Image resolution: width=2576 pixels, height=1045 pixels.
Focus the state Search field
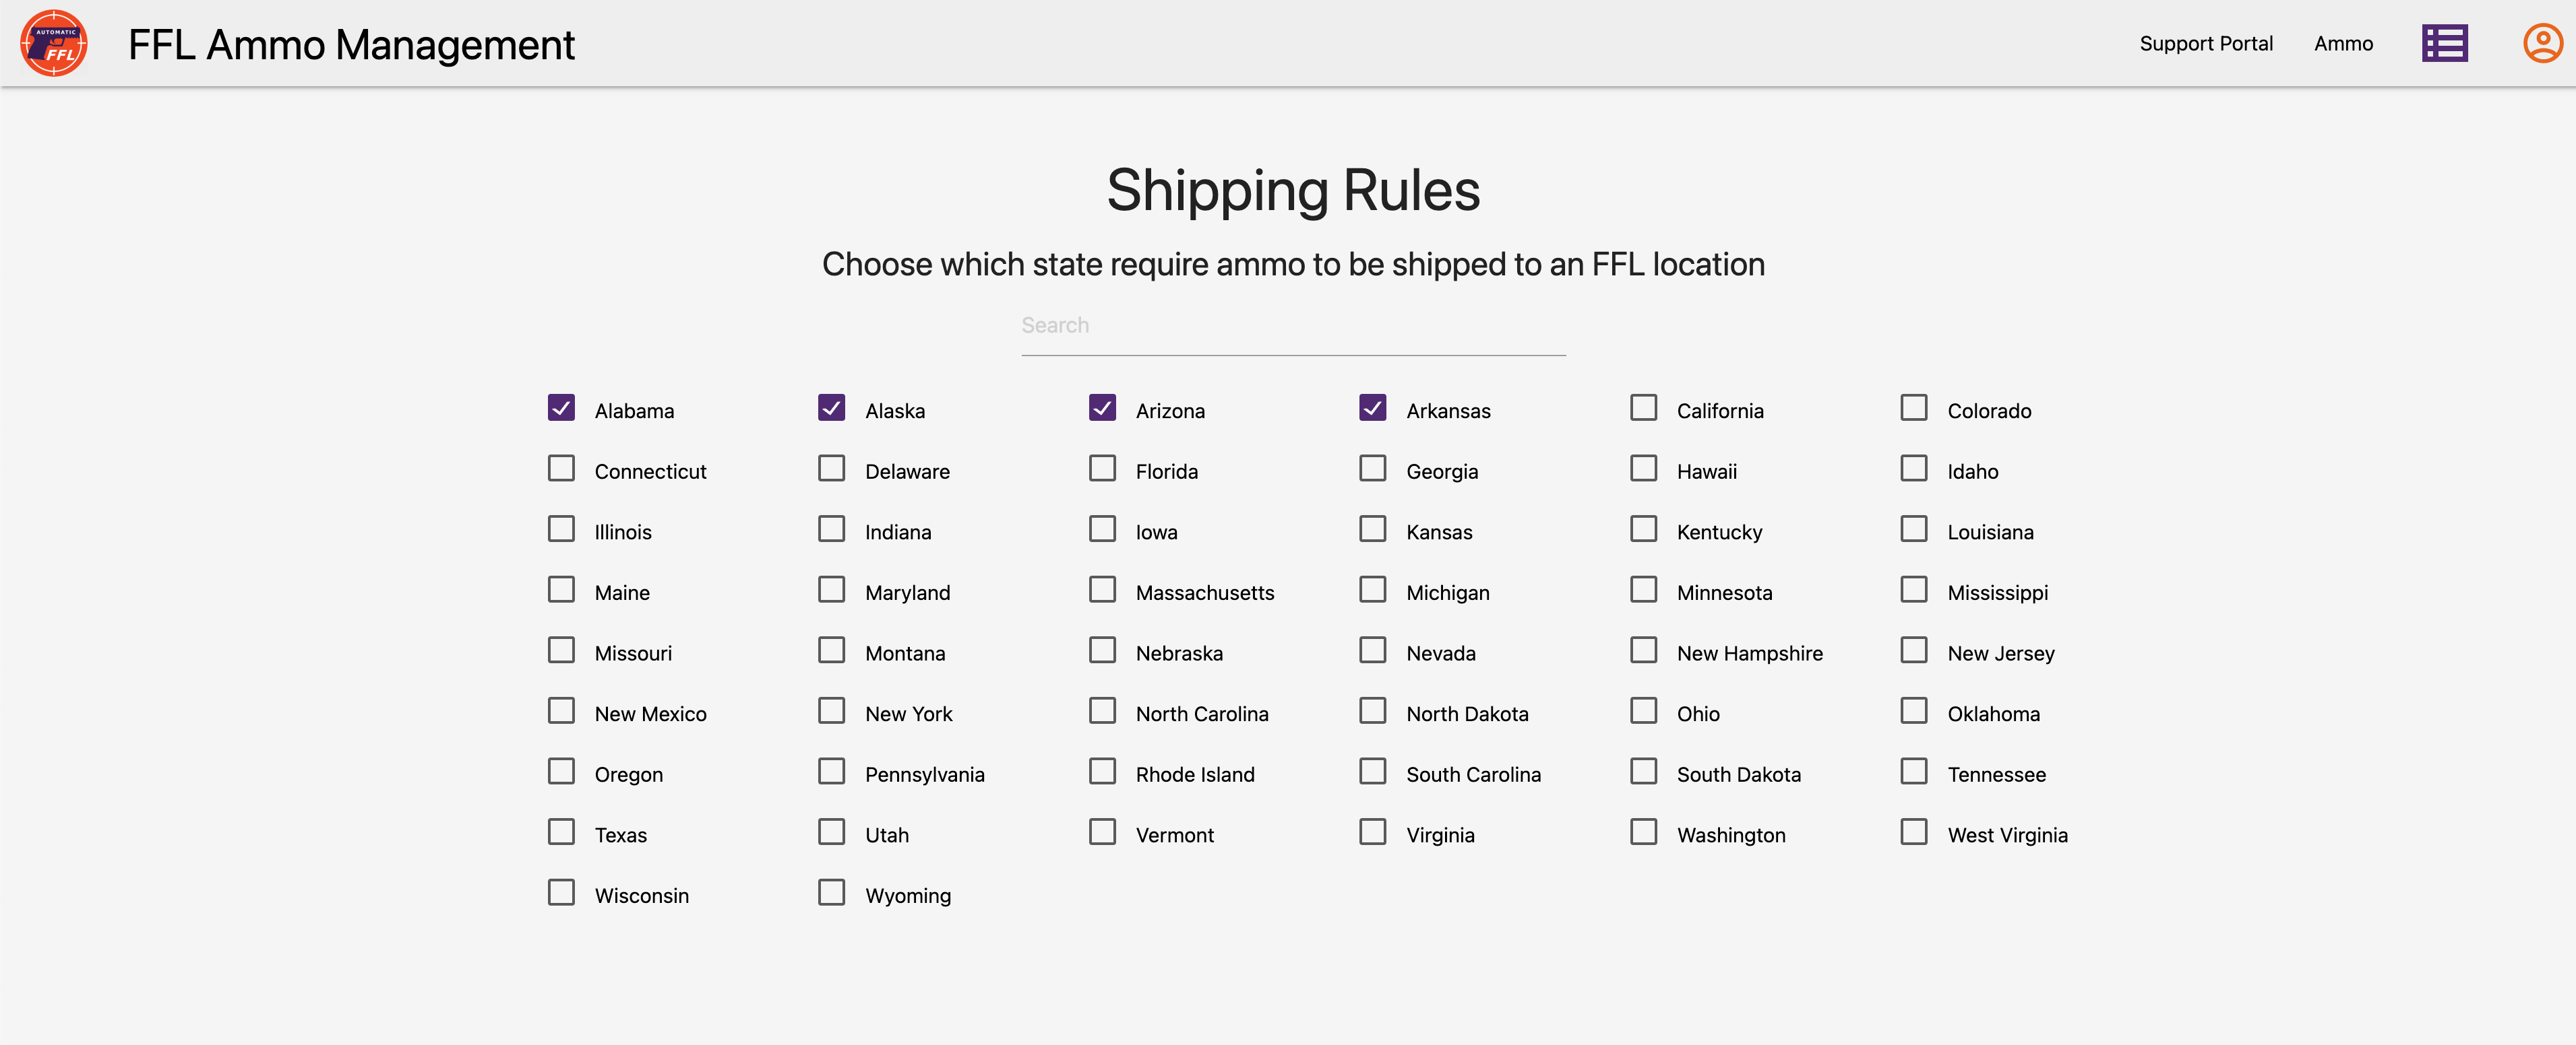1292,326
